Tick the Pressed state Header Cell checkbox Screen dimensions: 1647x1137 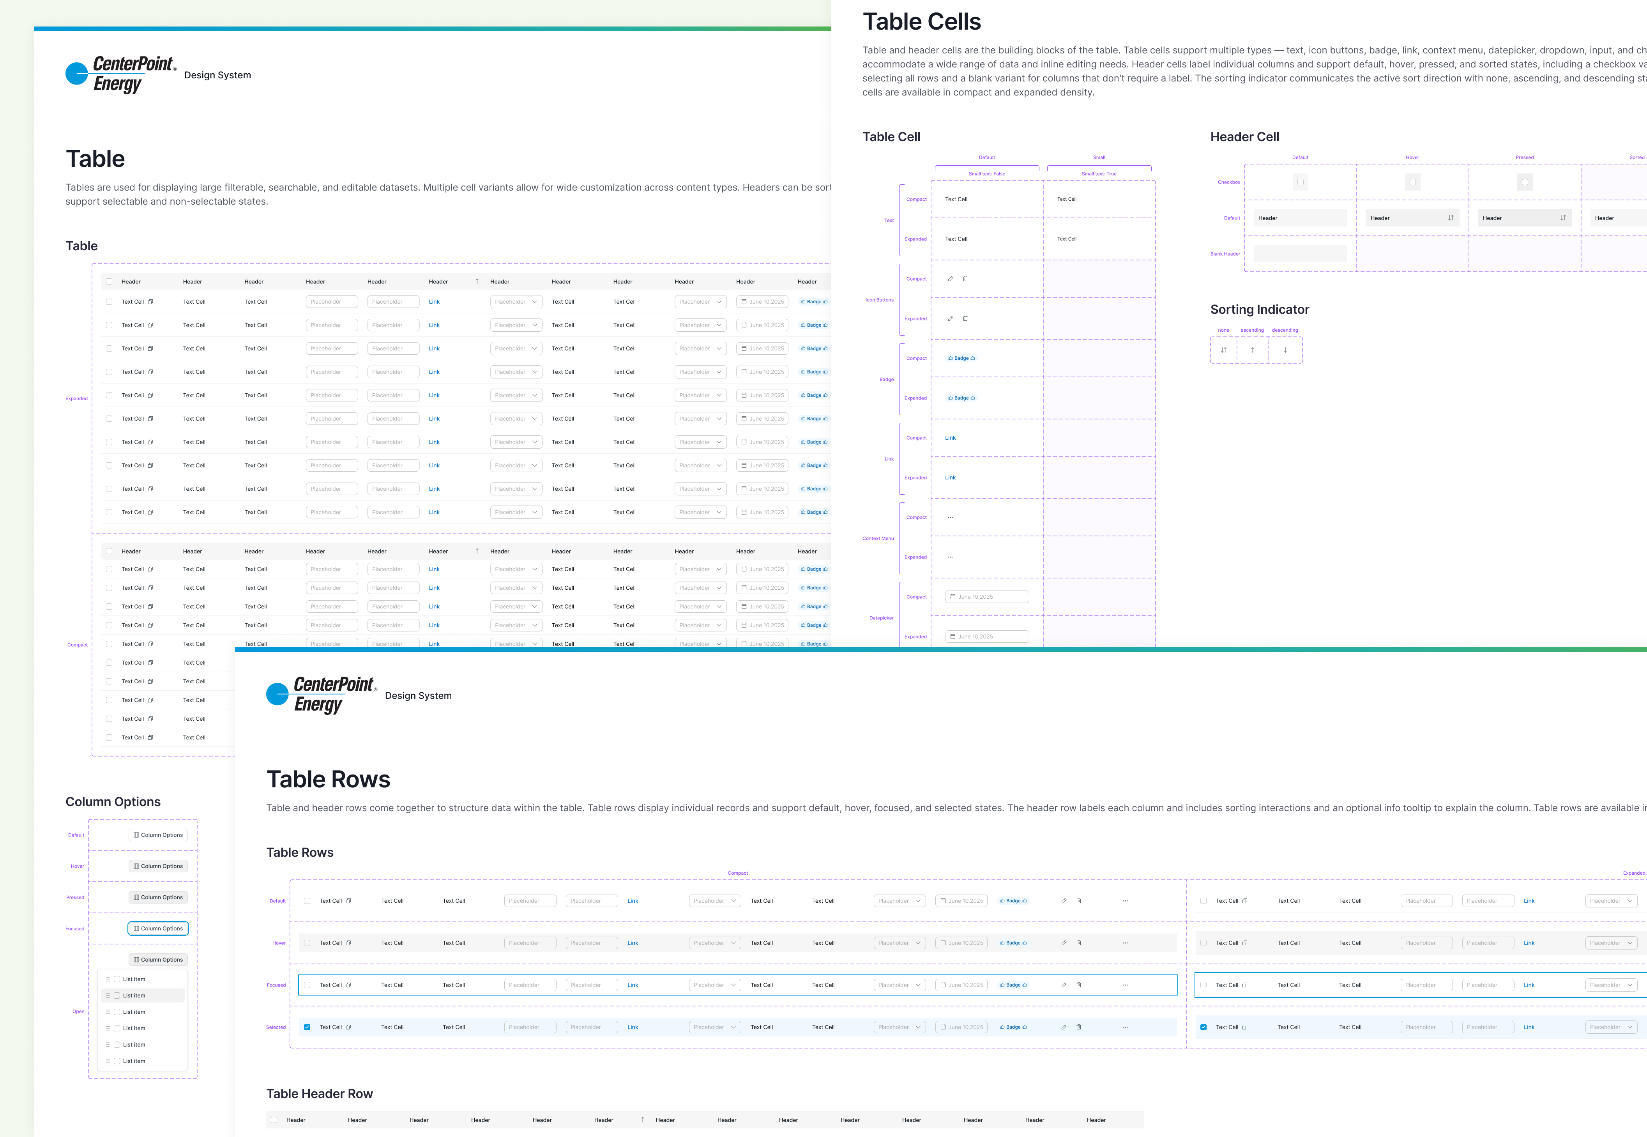(x=1525, y=182)
